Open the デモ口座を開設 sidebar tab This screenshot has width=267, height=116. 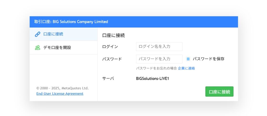click(x=57, y=48)
